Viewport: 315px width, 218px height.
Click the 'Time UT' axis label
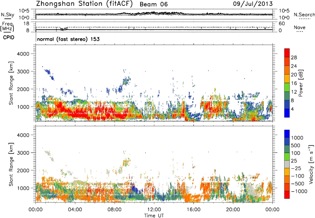tap(154, 216)
